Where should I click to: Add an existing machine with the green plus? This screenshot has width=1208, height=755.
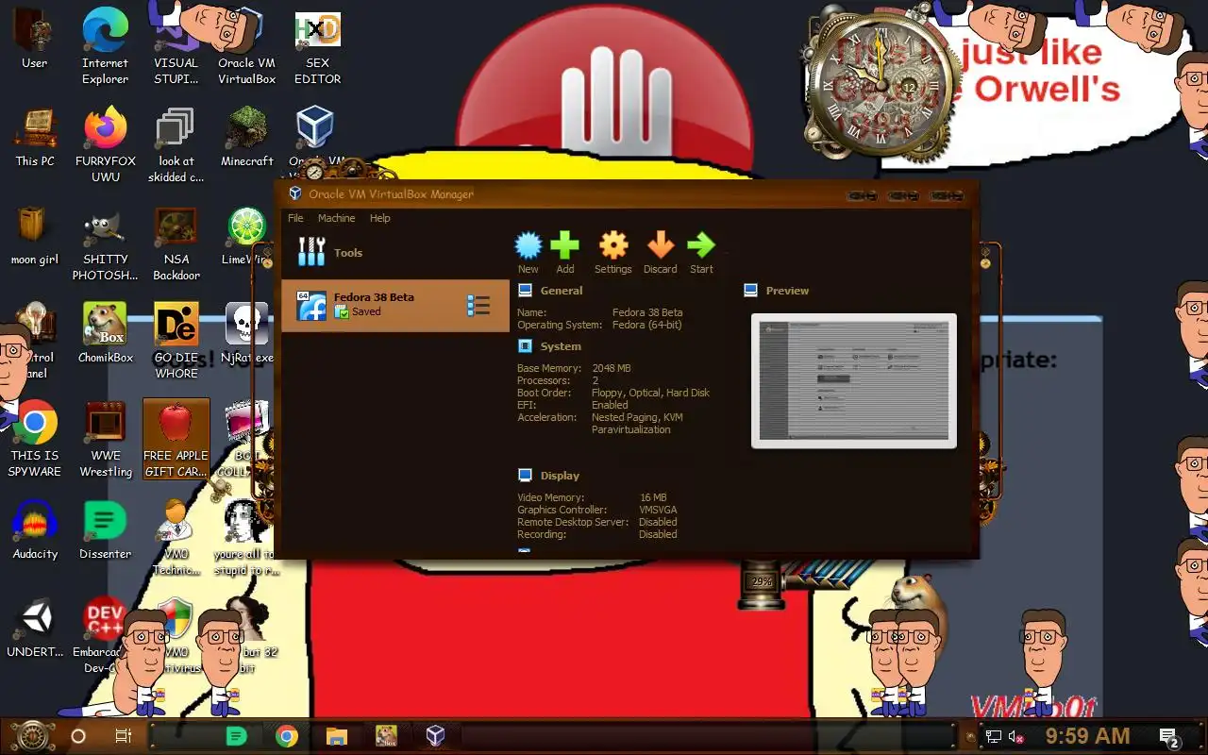(564, 253)
